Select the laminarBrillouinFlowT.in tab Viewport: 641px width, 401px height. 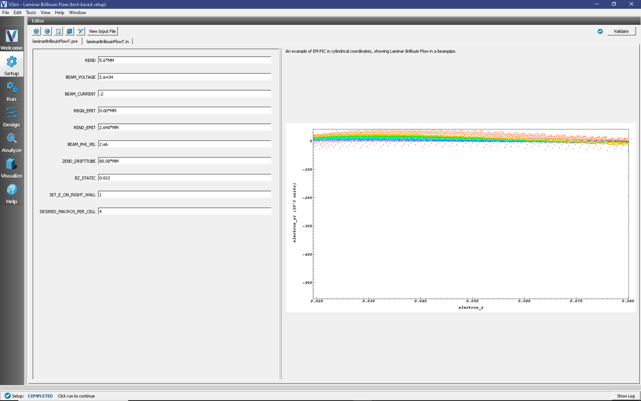108,42
